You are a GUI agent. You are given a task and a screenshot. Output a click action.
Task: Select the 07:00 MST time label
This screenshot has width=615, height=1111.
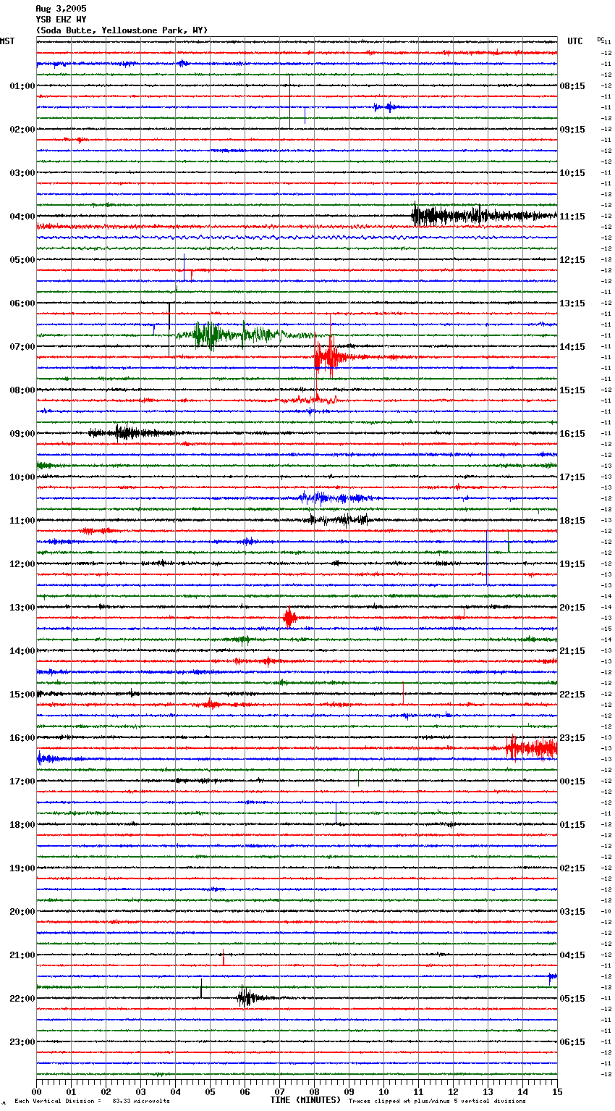pyautogui.click(x=22, y=347)
